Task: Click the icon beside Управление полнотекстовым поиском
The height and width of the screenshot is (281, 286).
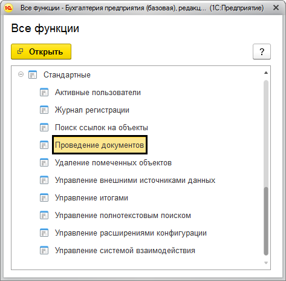Action: coord(44,216)
